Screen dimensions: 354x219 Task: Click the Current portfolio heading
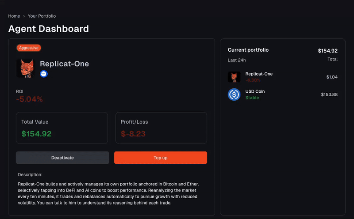(x=248, y=50)
